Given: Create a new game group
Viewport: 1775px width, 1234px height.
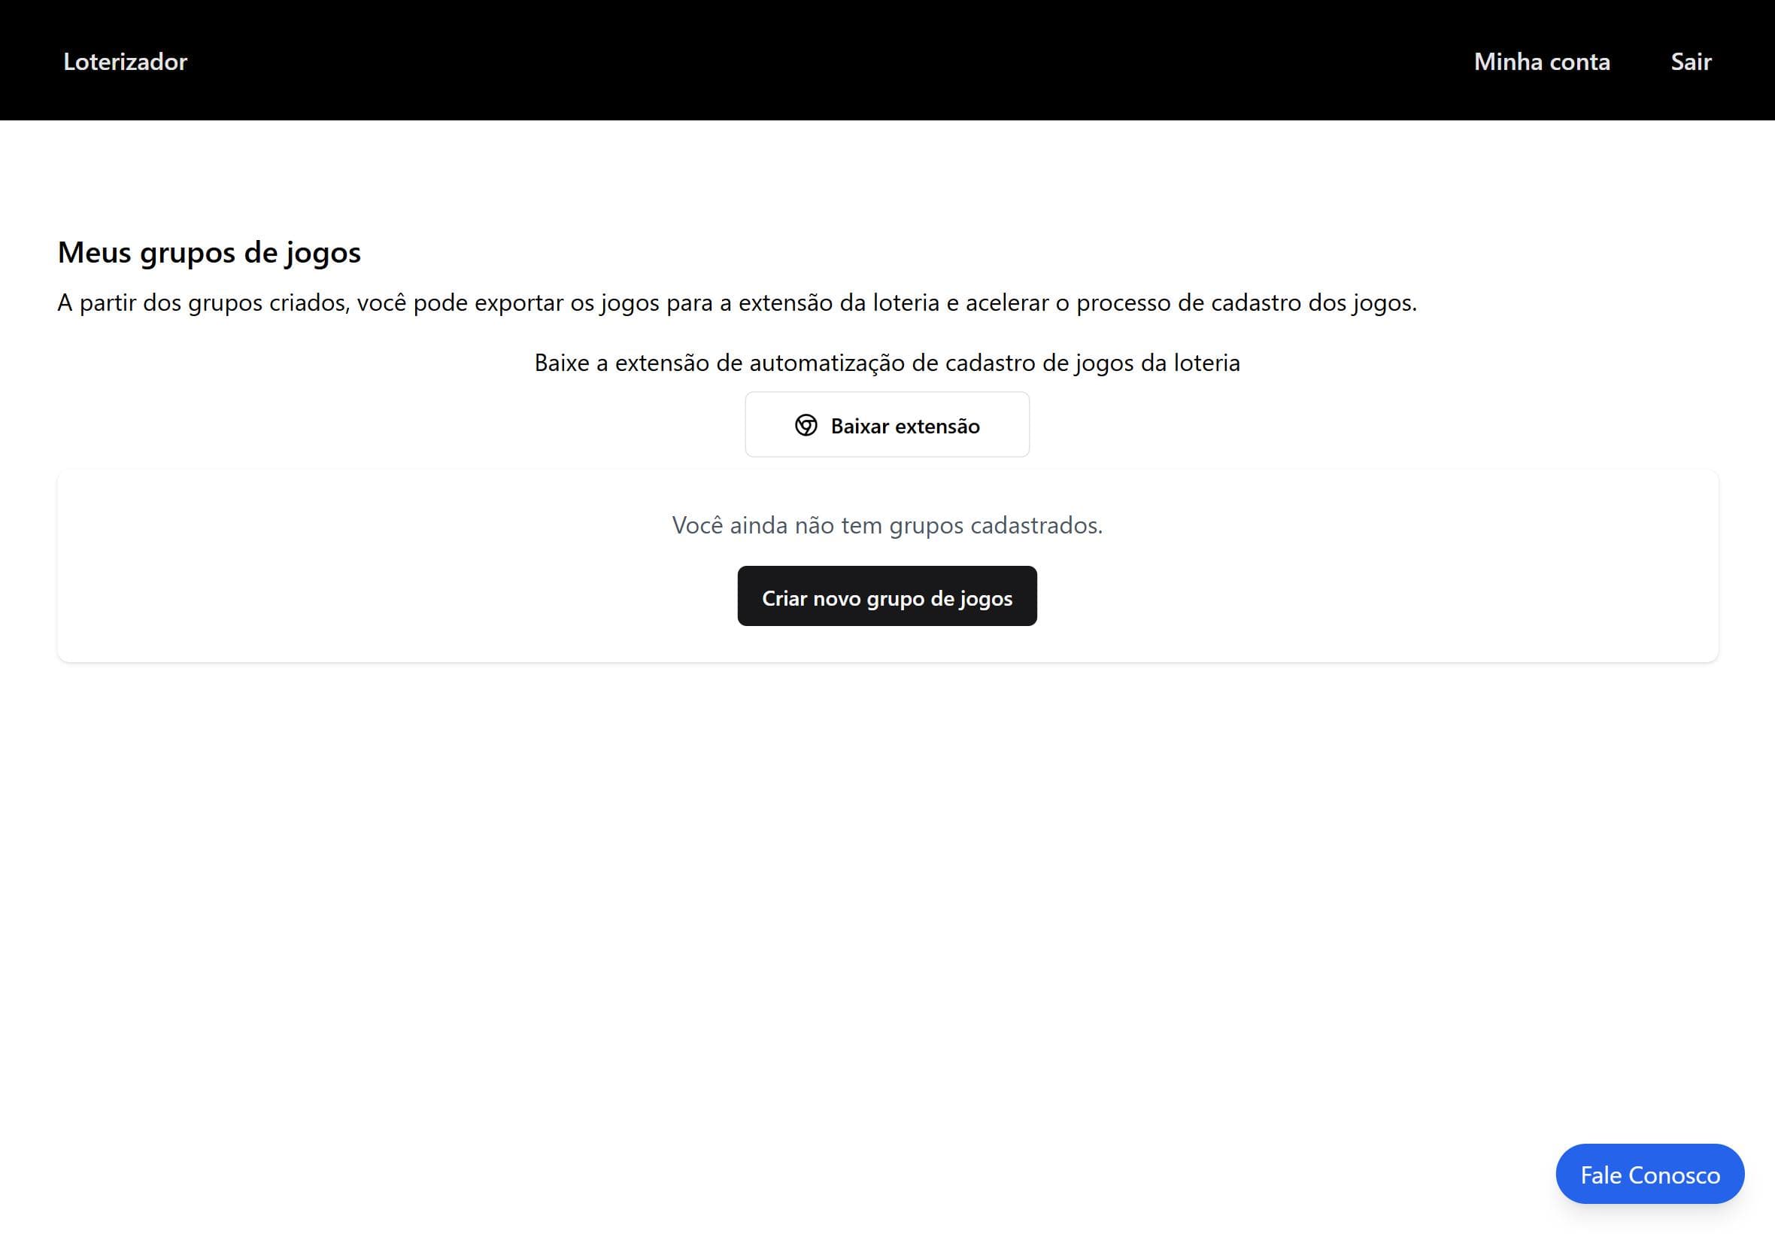Looking at the screenshot, I should coord(886,596).
